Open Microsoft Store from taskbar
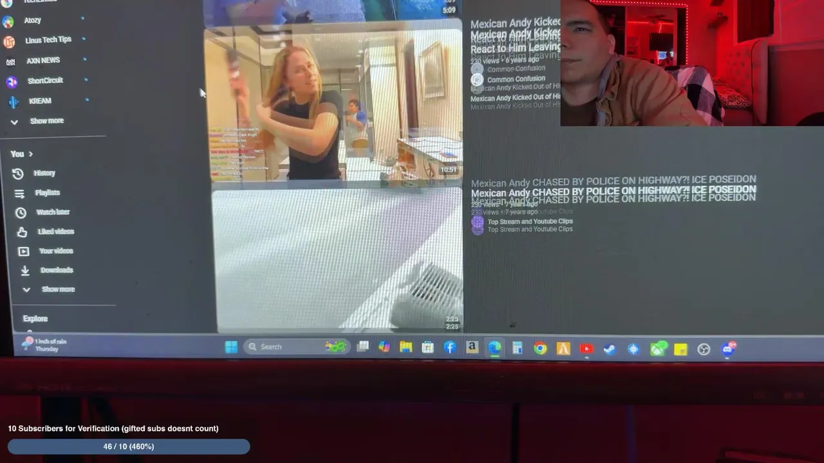824x463 pixels. [428, 347]
